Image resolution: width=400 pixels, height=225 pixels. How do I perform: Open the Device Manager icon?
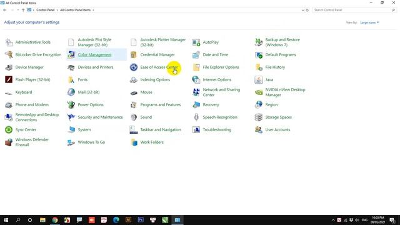(x=9, y=67)
